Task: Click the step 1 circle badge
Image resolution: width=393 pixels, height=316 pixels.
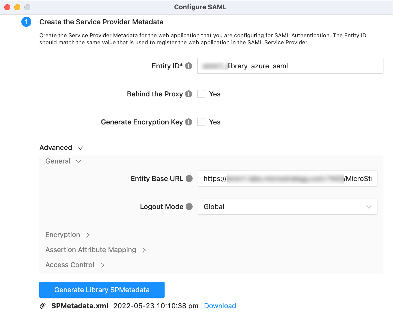Action: pyautogui.click(x=26, y=22)
